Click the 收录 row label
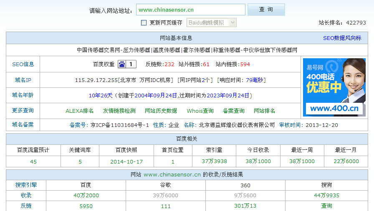The image size is (374, 211). (26, 195)
